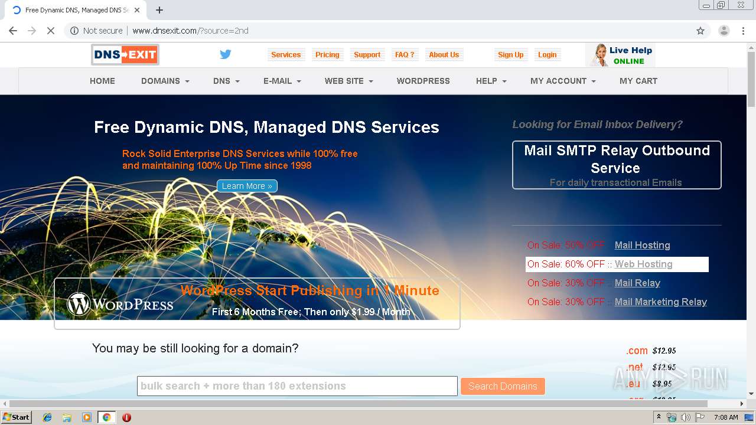This screenshot has width=756, height=425.
Task: Click the .com price $12.95
Action: [664, 351]
